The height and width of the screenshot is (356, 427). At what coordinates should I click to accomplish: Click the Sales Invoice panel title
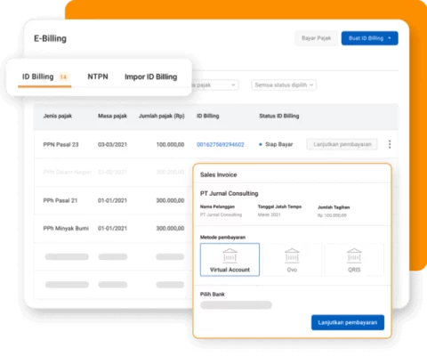tap(219, 174)
